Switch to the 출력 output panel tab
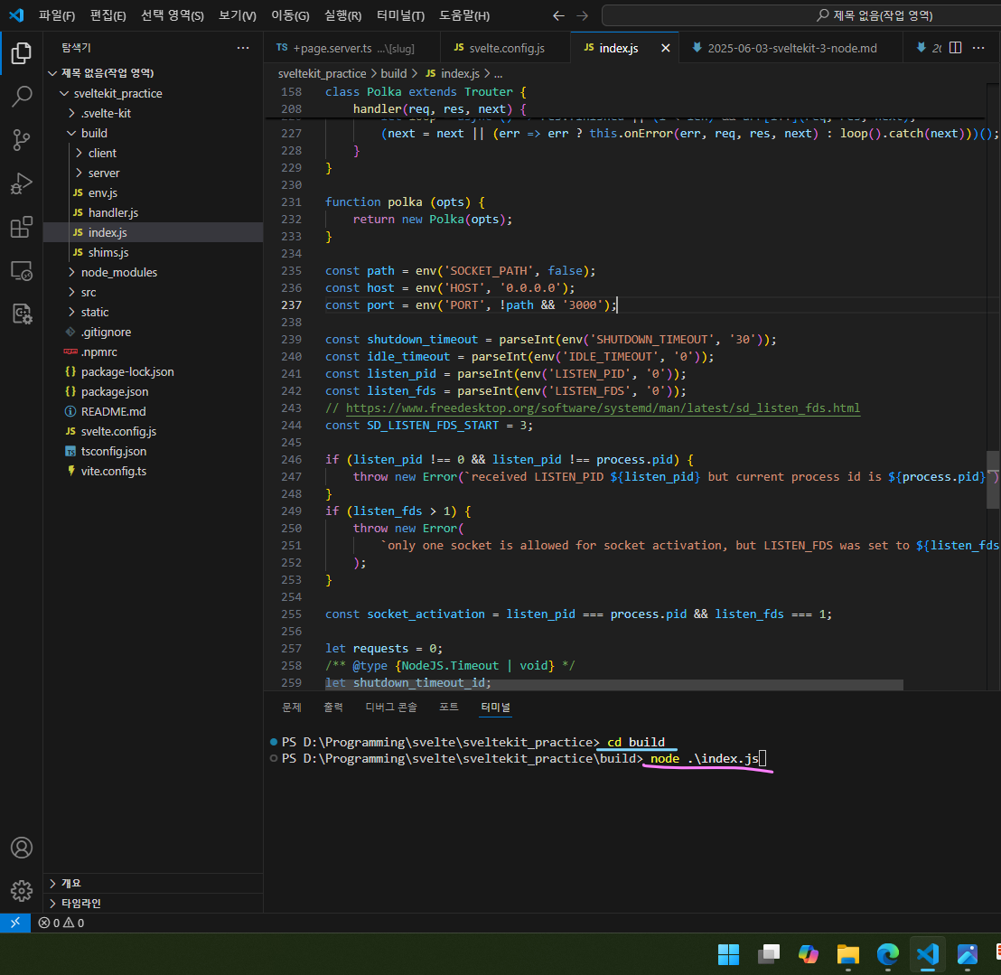 click(333, 707)
